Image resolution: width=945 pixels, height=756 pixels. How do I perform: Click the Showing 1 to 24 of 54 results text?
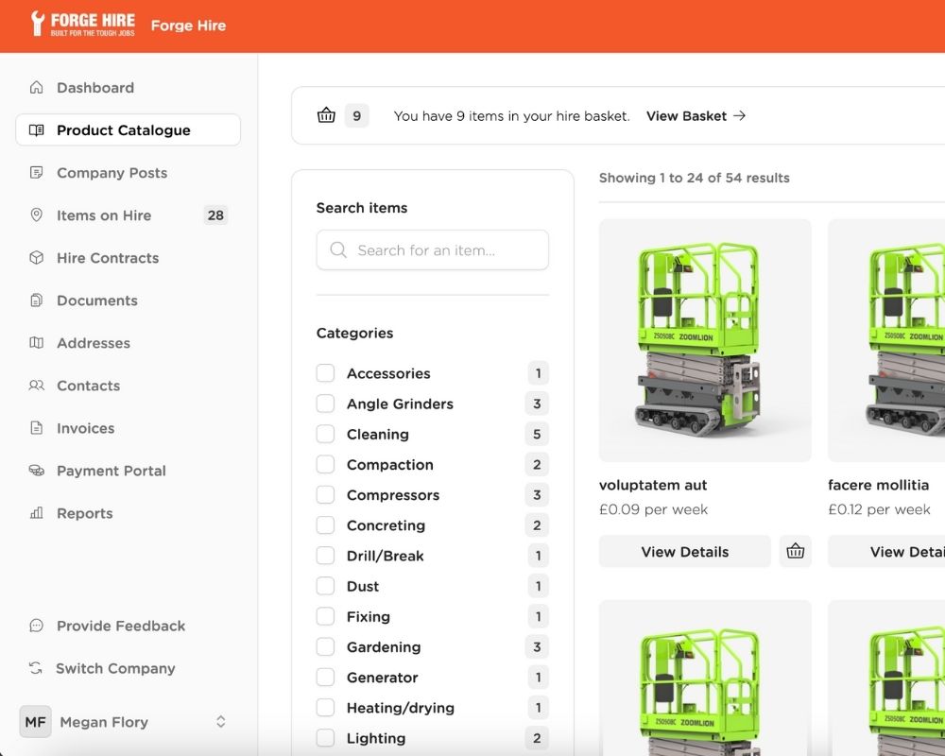695,178
